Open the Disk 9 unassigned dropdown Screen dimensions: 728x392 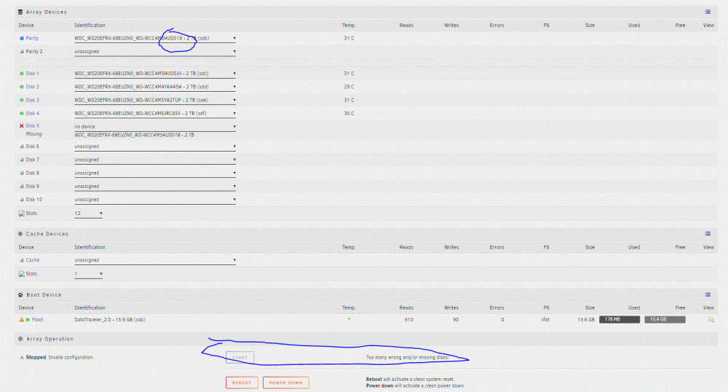[155, 187]
